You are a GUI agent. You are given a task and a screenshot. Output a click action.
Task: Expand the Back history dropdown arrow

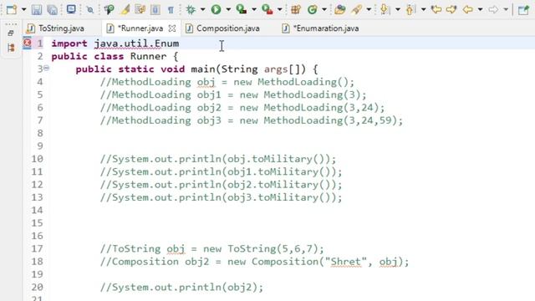tap(480, 9)
